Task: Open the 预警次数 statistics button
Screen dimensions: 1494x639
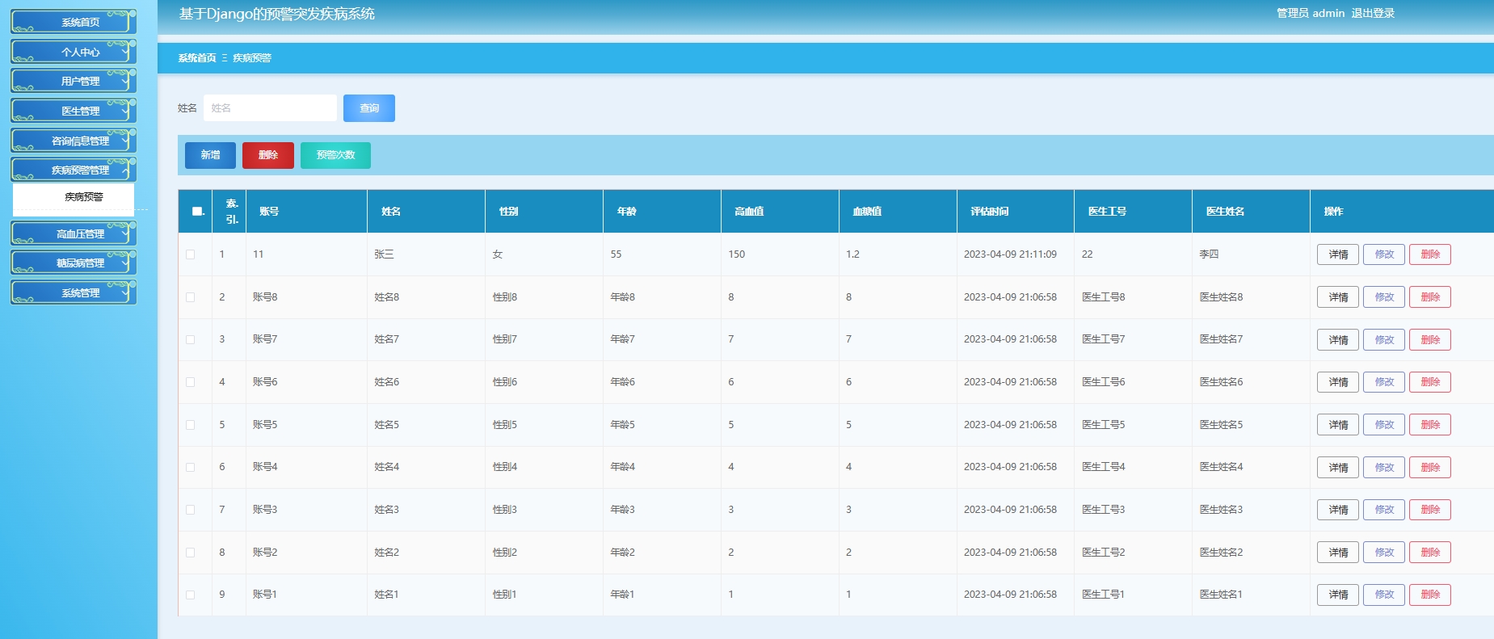Action: click(x=335, y=155)
